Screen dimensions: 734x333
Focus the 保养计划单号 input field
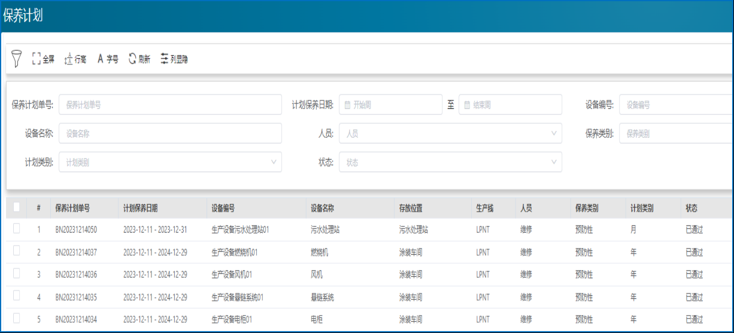coord(170,105)
